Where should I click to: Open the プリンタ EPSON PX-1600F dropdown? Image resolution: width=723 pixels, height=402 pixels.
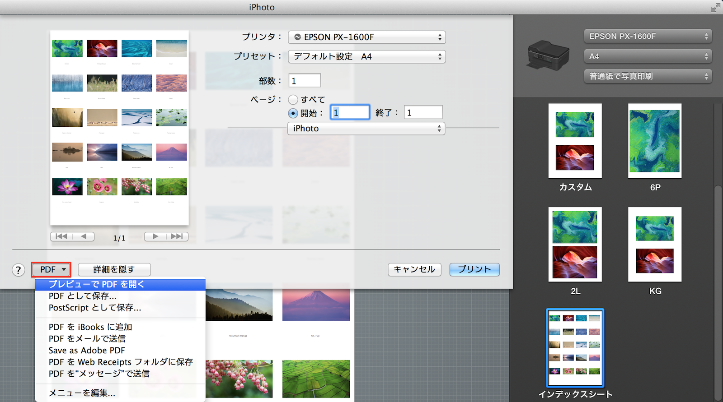(366, 37)
